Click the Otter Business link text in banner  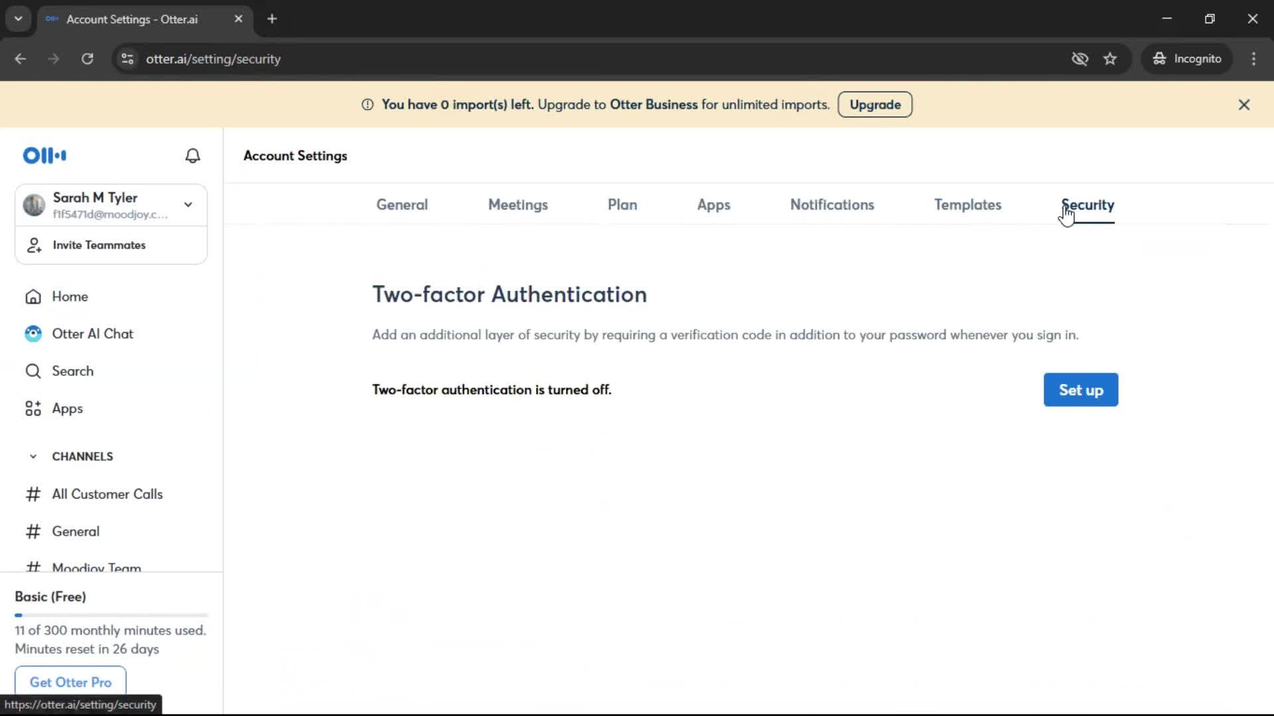tap(654, 105)
